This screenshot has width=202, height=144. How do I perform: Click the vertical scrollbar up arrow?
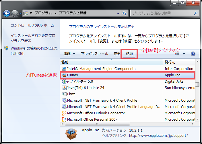pyautogui.click(x=197, y=61)
